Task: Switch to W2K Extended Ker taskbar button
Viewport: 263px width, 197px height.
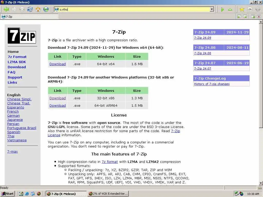Action: click(108, 194)
